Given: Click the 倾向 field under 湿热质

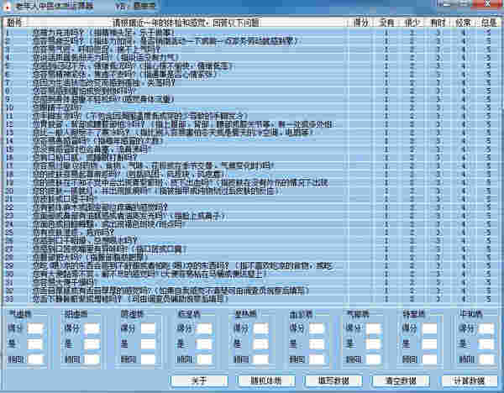Looking at the screenshot, I should 261,359.
